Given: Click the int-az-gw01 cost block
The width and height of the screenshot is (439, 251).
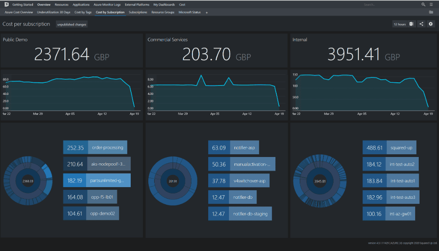Looking at the screenshot, I should click(x=389, y=214).
